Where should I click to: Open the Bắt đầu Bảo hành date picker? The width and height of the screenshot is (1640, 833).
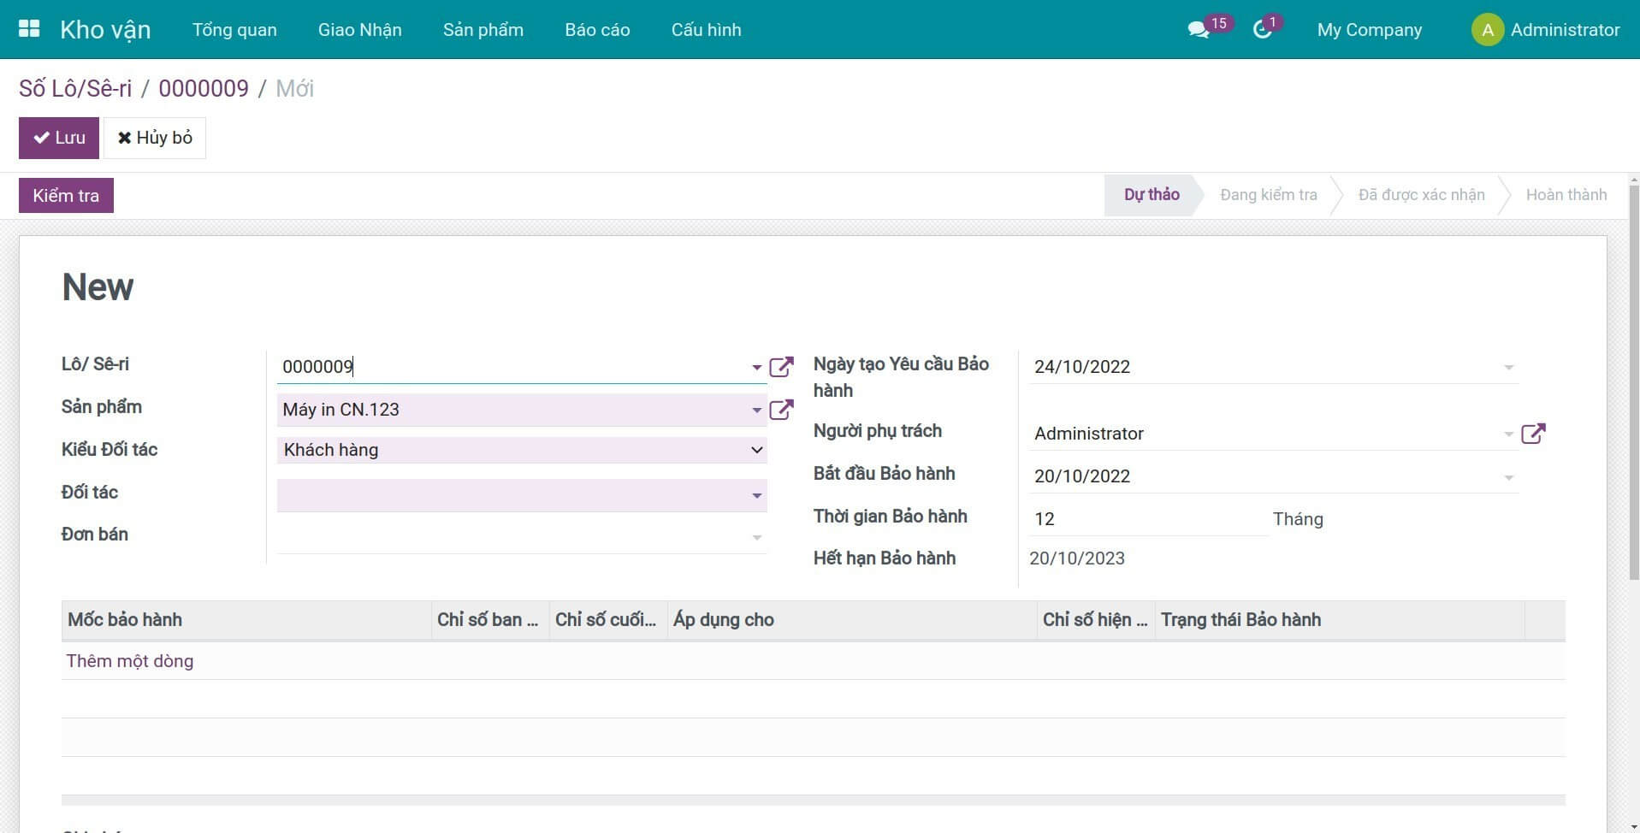(x=1272, y=476)
